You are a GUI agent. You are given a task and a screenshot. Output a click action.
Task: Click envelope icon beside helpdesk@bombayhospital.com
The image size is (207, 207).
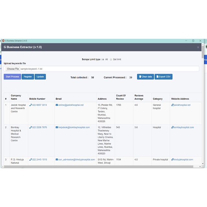57,127
